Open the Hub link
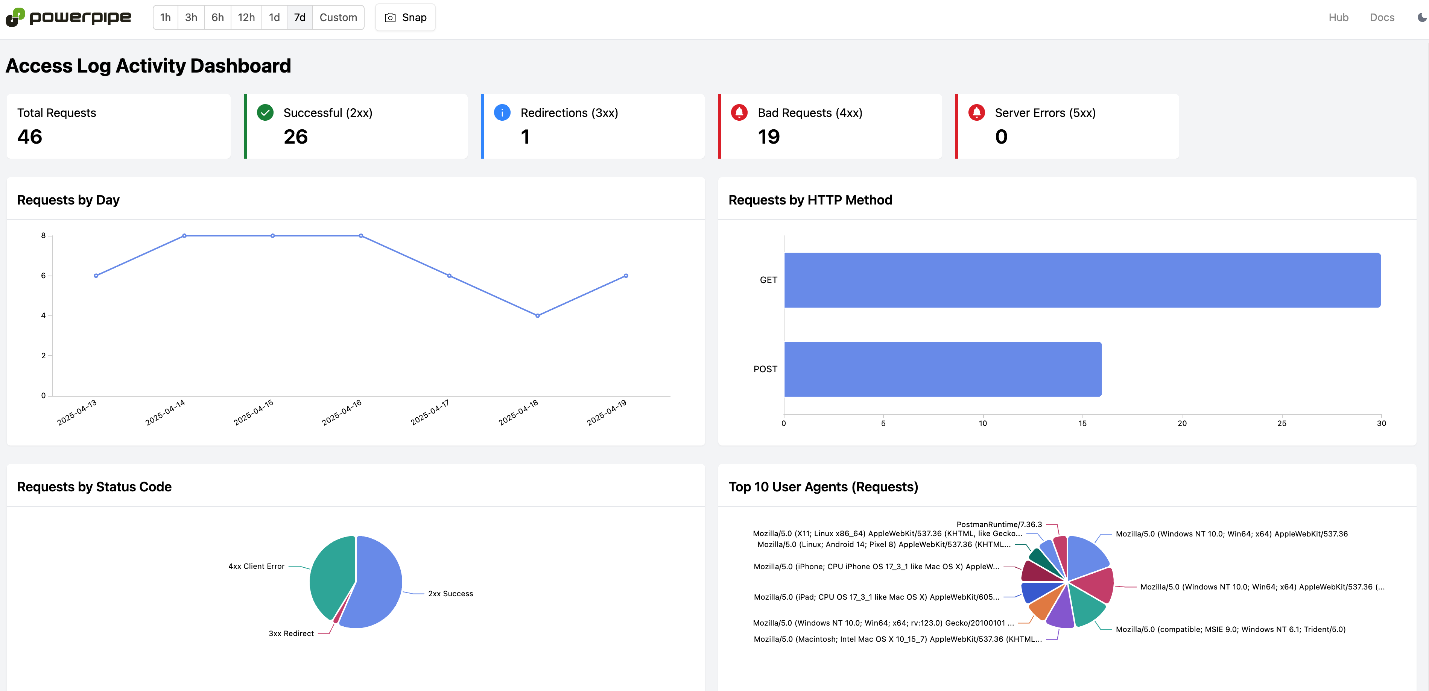Screen dimensions: 1429x691 coord(1338,17)
